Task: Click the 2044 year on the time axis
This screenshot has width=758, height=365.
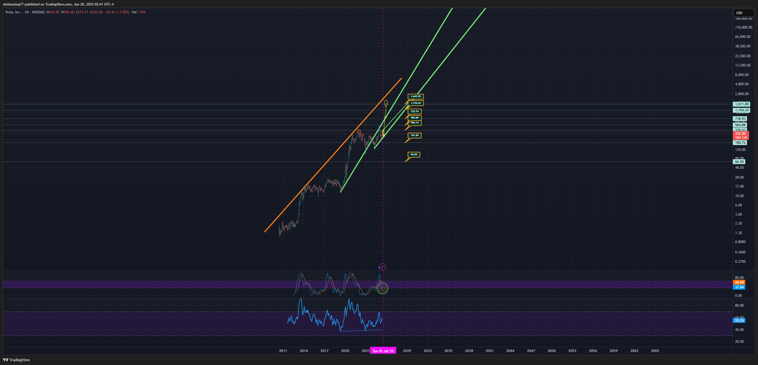Action: (x=510, y=351)
